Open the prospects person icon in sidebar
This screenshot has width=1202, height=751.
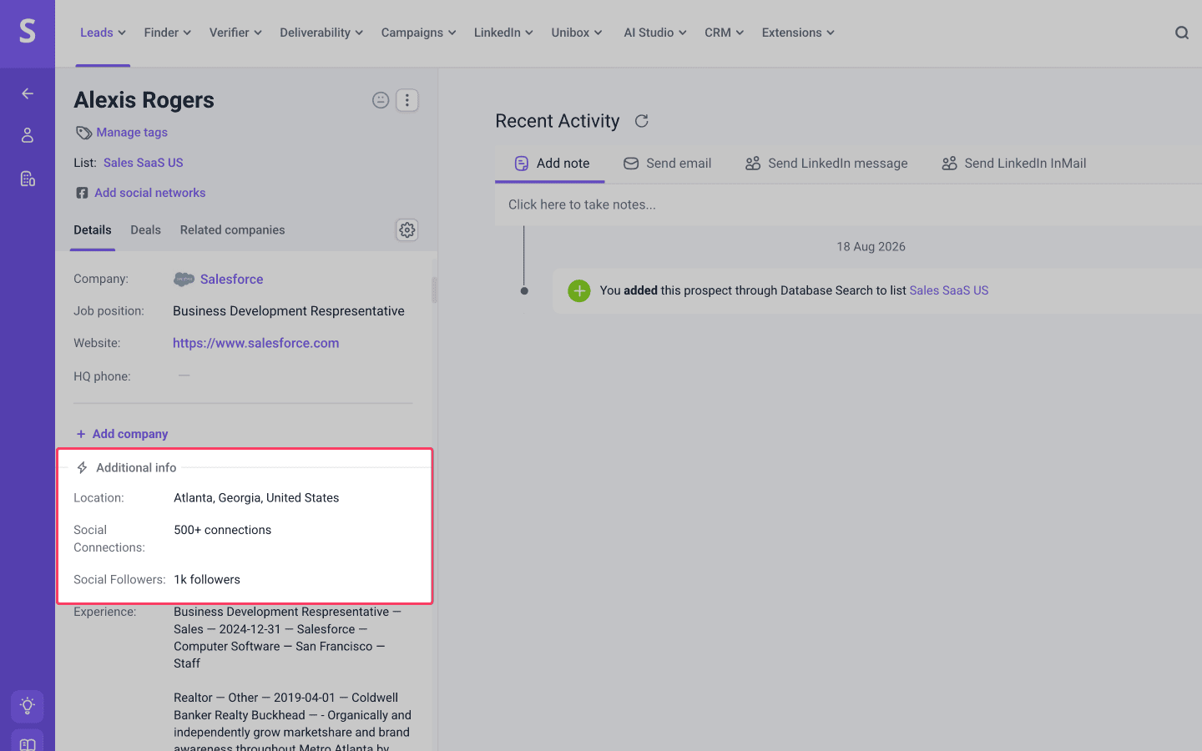(28, 135)
